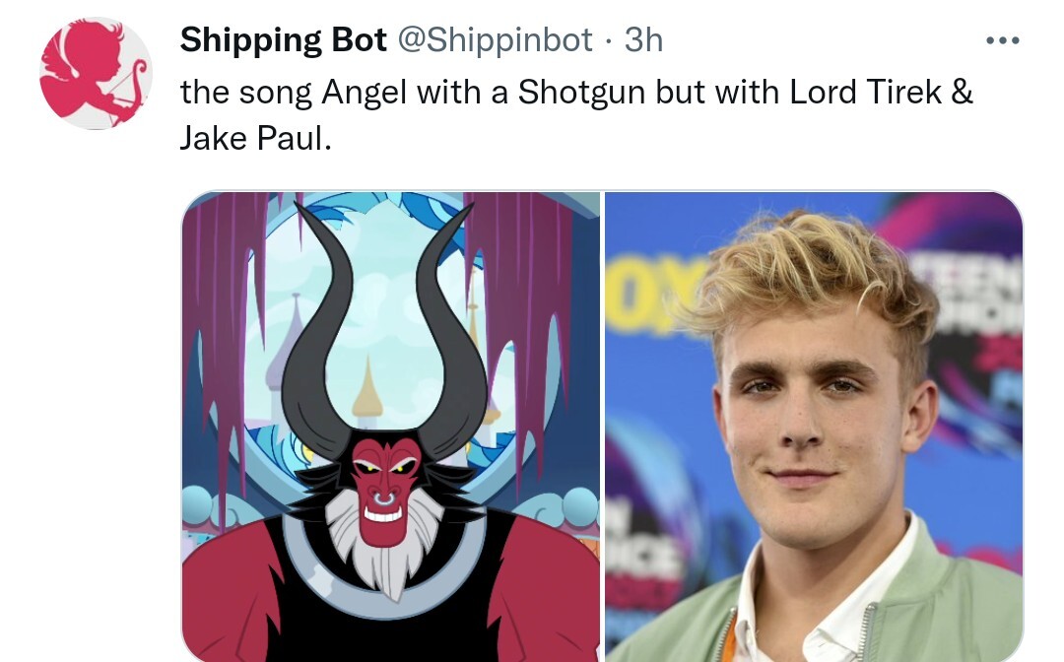Open the tweet via the 3h timestamp
The image size is (1064, 662).
643,39
